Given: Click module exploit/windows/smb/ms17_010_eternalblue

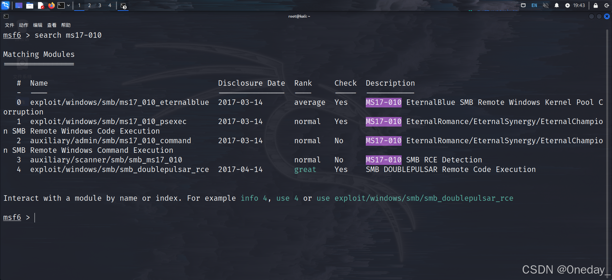Looking at the screenshot, I should (120, 102).
